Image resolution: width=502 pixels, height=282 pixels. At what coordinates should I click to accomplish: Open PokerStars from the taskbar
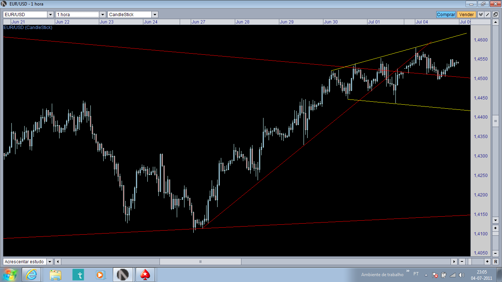coord(145,274)
